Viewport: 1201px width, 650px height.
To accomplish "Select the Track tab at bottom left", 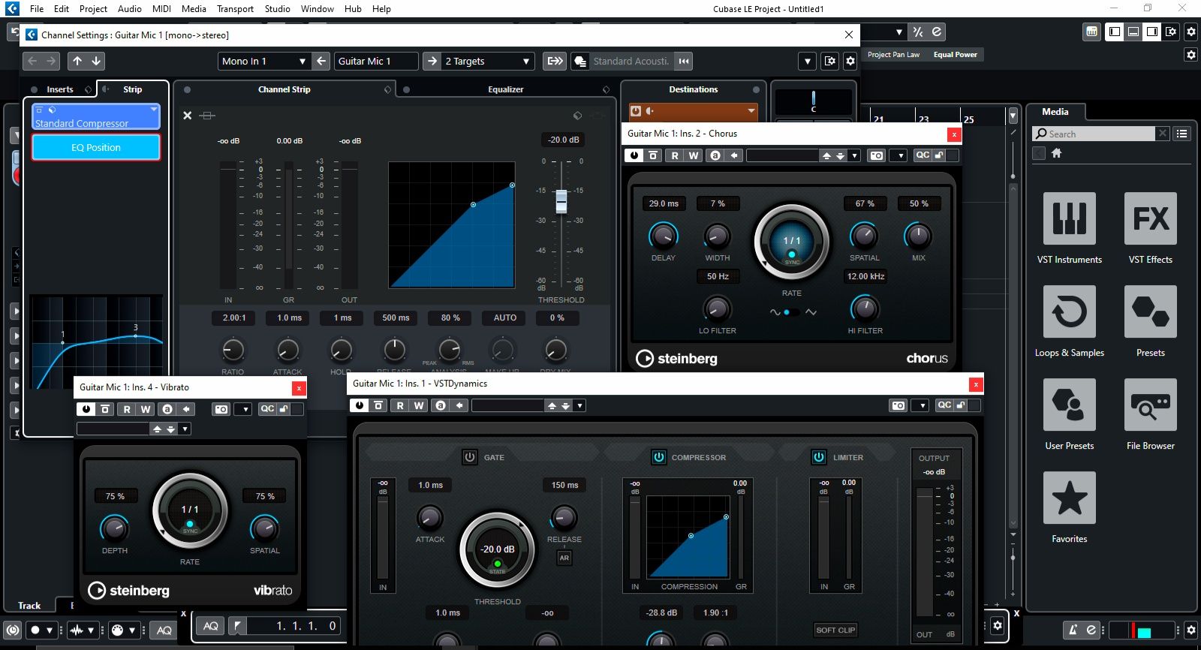I will [x=29, y=605].
